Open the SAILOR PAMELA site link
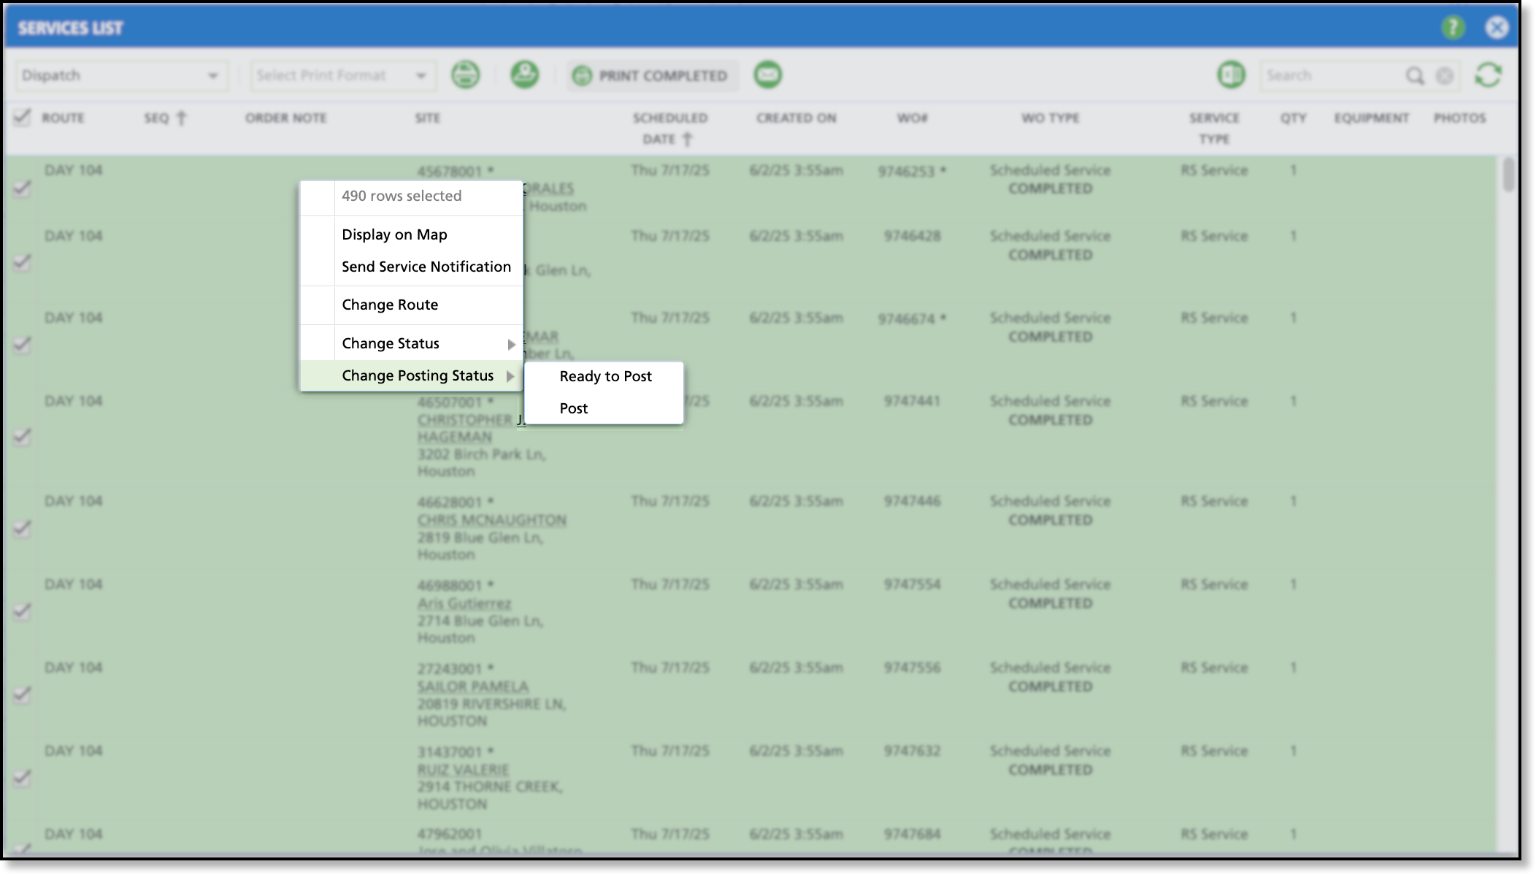Image resolution: width=1536 pixels, height=875 pixels. [472, 686]
